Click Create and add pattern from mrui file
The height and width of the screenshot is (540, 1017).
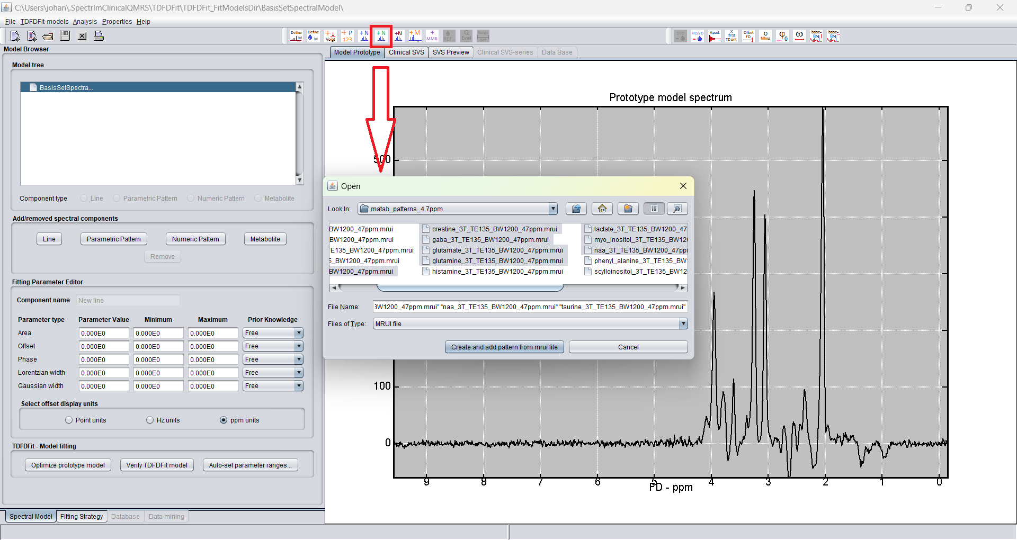pyautogui.click(x=504, y=347)
